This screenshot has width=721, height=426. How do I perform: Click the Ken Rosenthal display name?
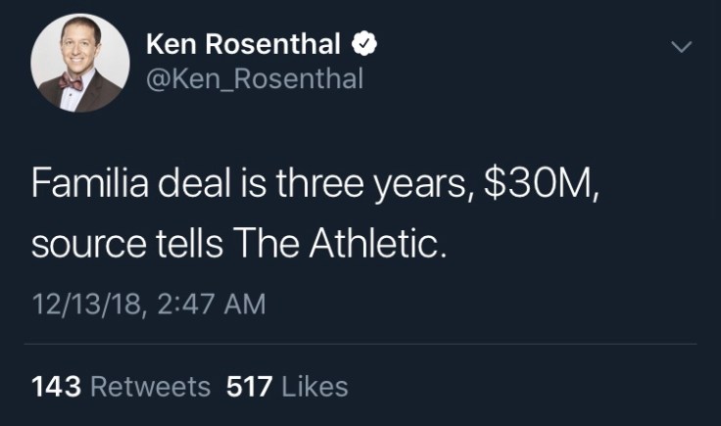click(243, 44)
